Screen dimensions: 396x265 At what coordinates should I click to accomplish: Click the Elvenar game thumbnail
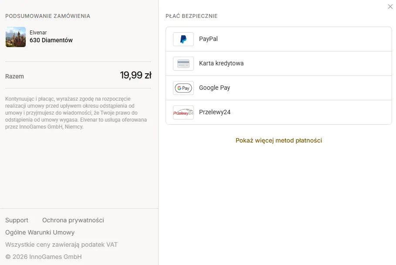(x=16, y=37)
